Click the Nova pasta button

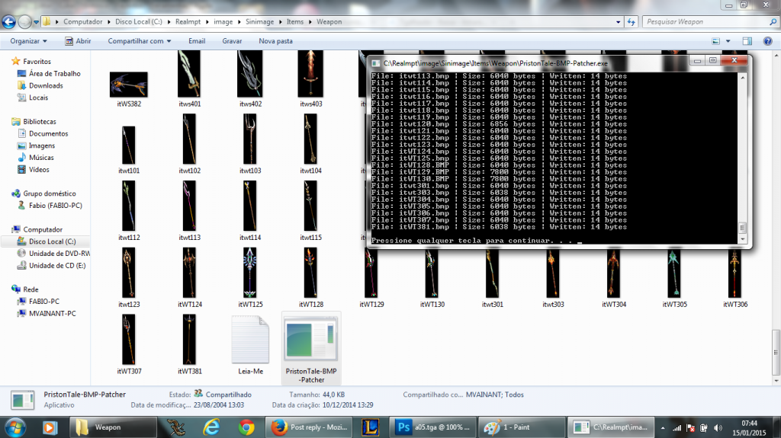click(x=275, y=41)
